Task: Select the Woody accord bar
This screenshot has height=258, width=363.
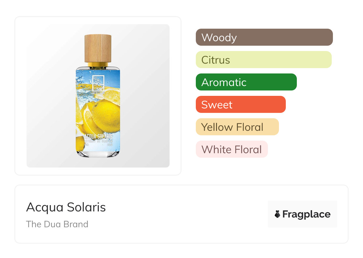Action: click(x=264, y=37)
